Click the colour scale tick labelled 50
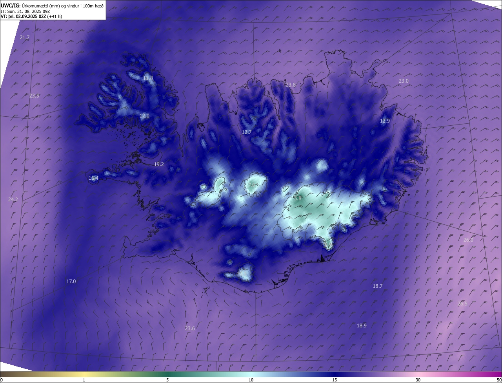 click(x=499, y=380)
